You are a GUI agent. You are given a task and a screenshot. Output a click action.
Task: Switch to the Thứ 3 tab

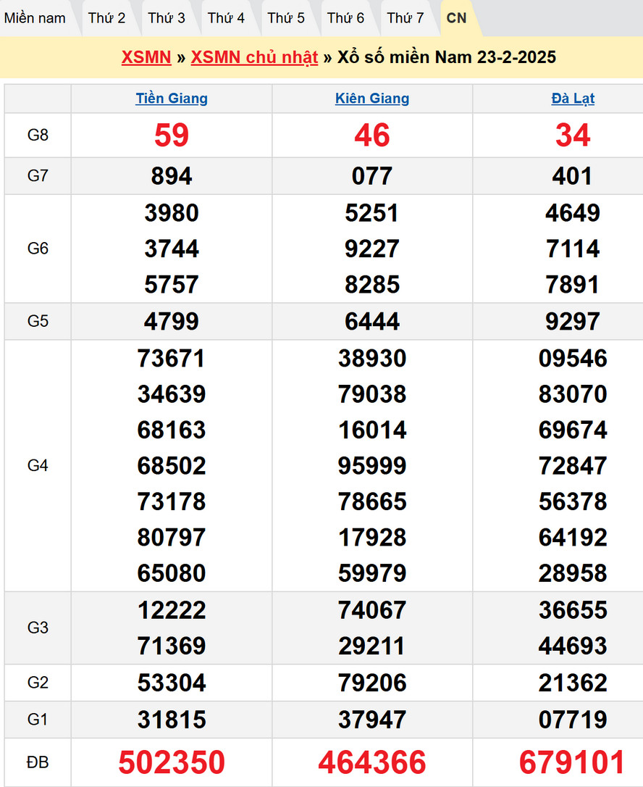pos(167,18)
